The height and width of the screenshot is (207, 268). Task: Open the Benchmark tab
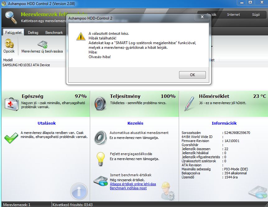coord(54,32)
